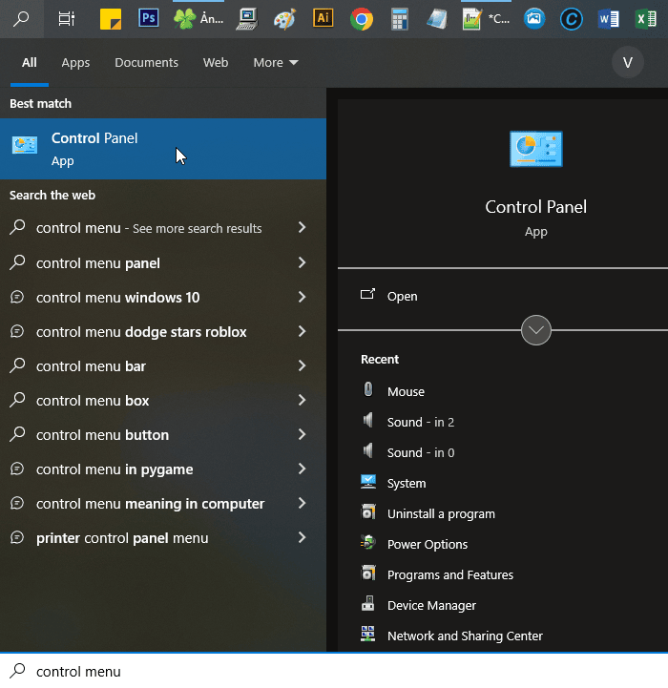Expand arrow for 'control menu' see more results
Image resolution: width=668 pixels, height=688 pixels.
302,227
